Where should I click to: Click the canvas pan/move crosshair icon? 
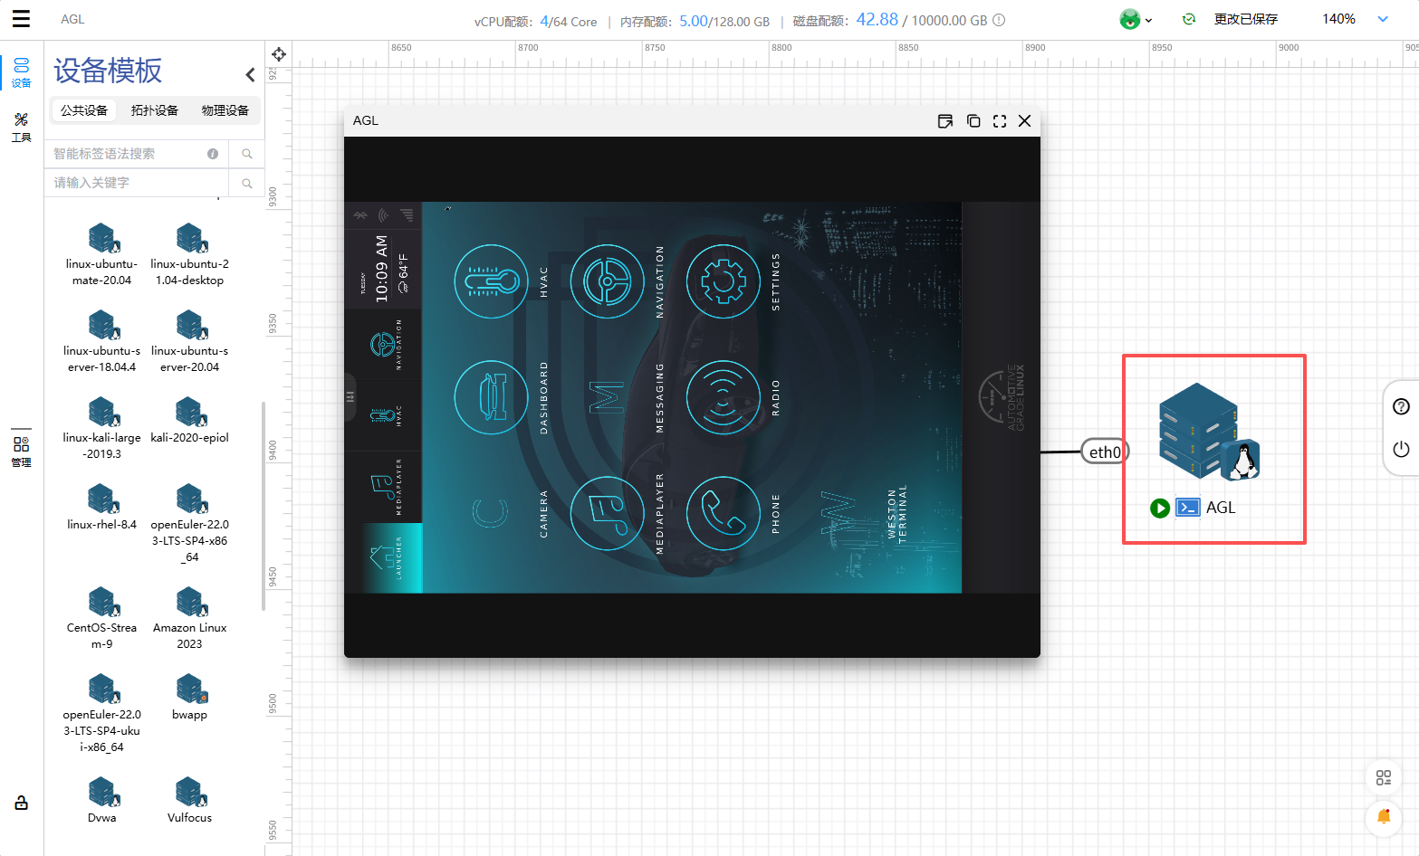(279, 54)
